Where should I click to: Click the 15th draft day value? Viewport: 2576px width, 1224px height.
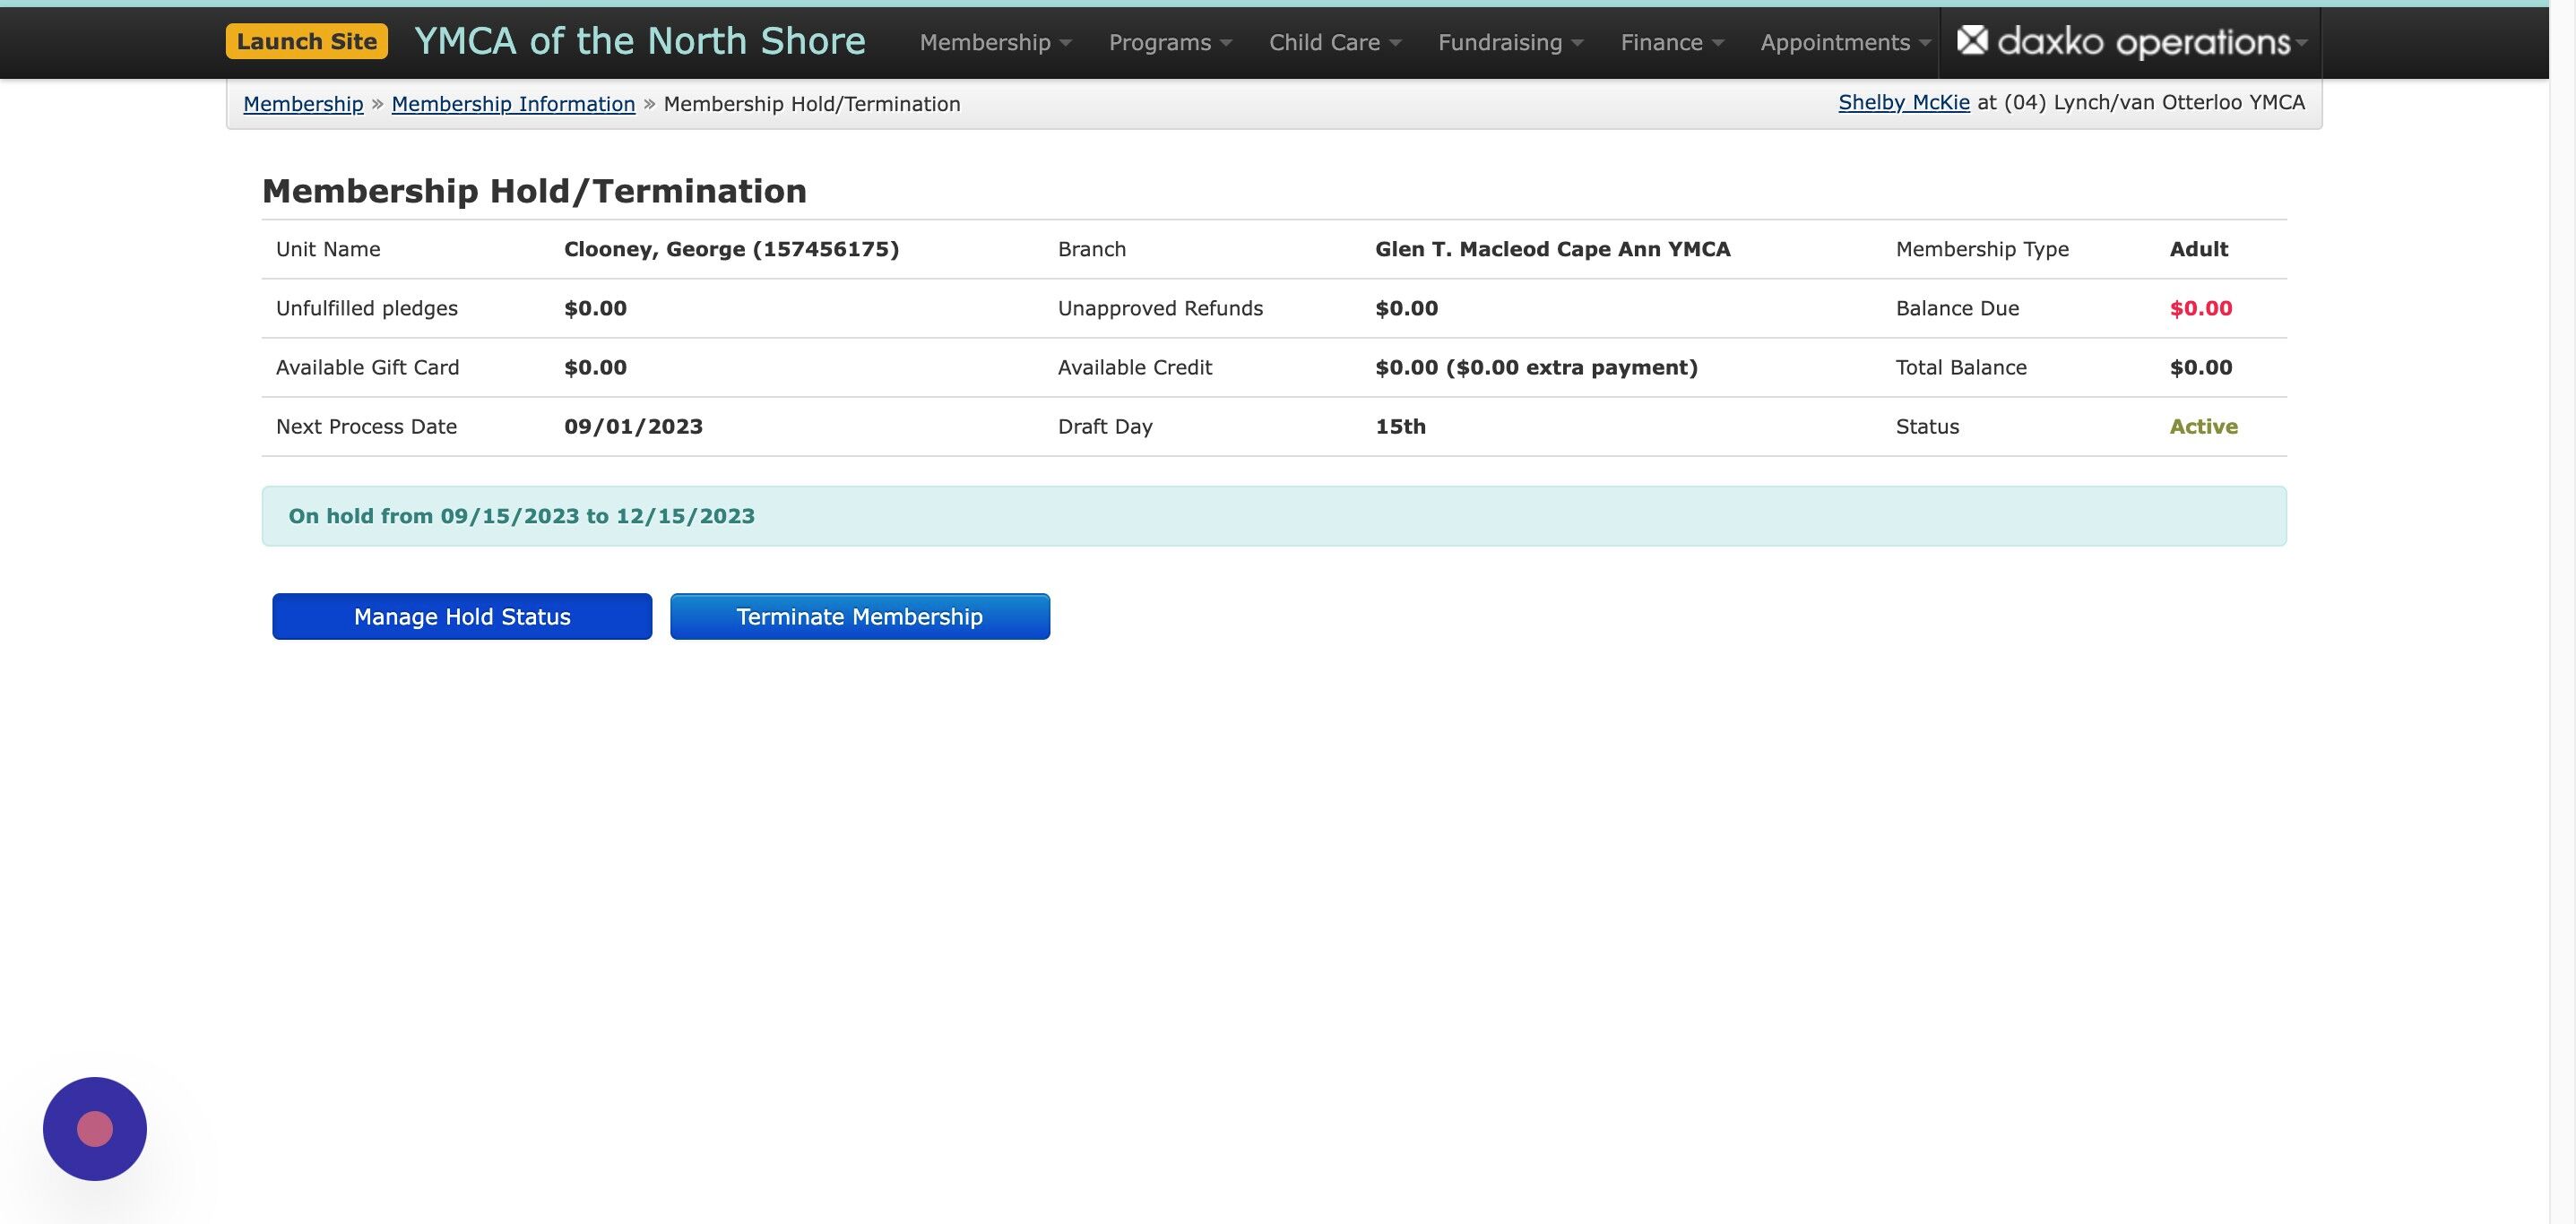1400,426
